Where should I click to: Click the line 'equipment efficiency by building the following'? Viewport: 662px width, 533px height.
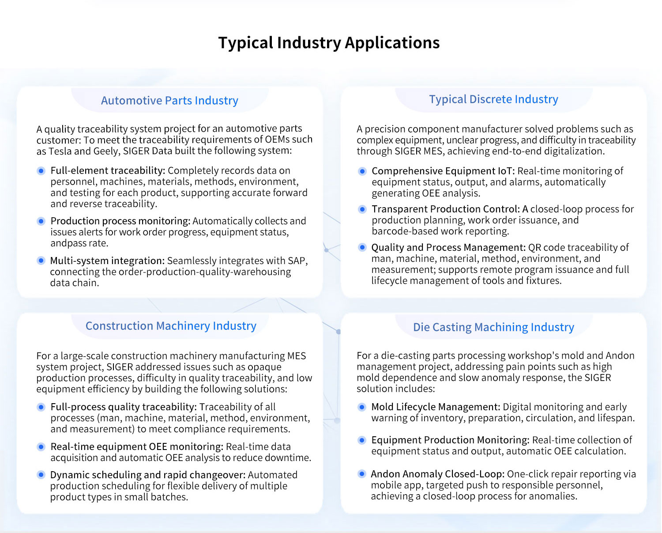162,389
